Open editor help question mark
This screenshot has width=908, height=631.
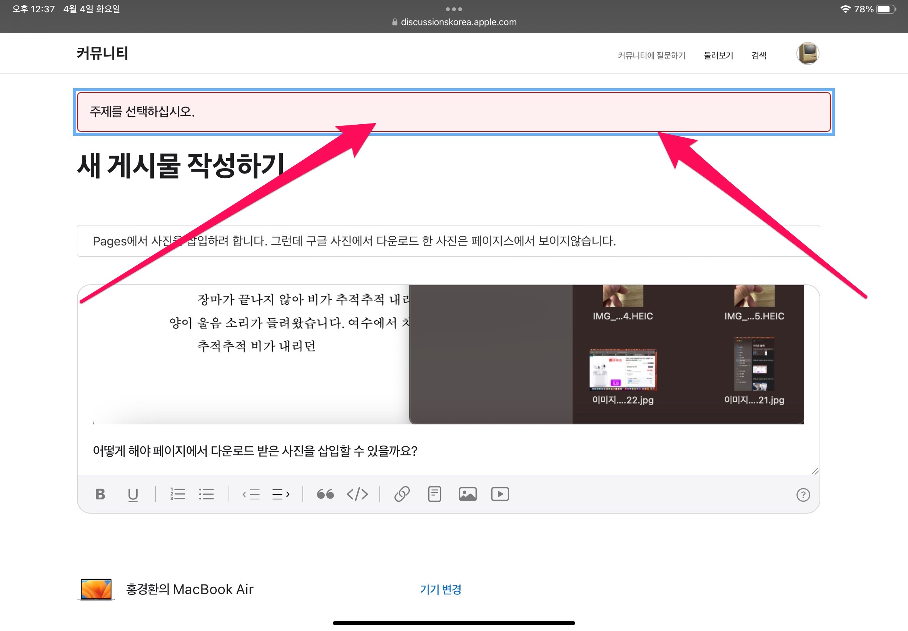pos(803,495)
